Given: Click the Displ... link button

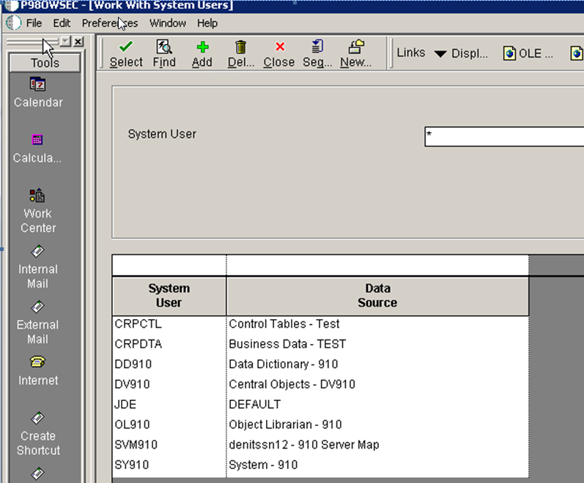Looking at the screenshot, I should [470, 53].
